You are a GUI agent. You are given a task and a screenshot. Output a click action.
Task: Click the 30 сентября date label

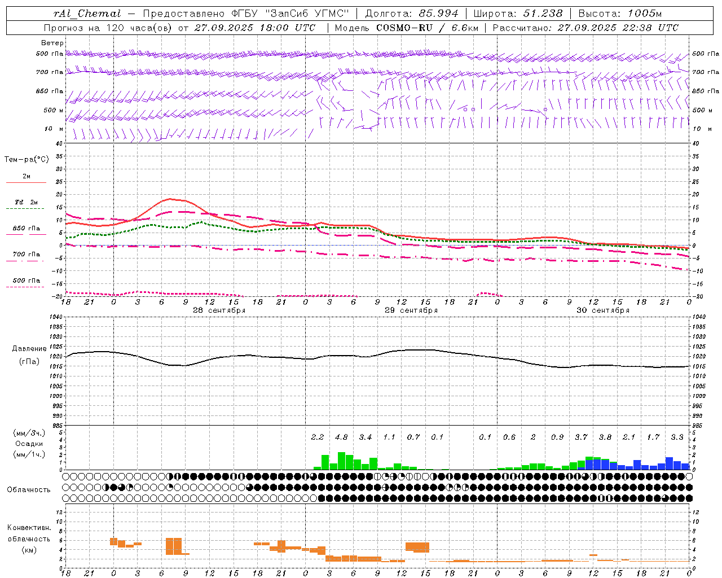pyautogui.click(x=603, y=310)
